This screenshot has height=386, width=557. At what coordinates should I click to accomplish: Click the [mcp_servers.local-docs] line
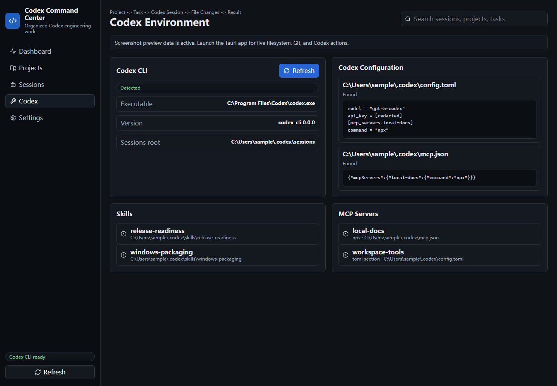[x=380, y=123]
